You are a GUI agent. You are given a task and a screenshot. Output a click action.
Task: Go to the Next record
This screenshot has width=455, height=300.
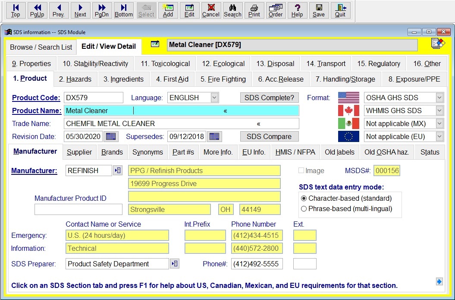[80, 10]
